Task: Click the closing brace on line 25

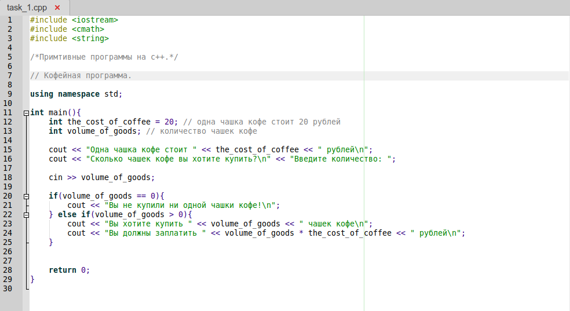Action: click(51, 242)
